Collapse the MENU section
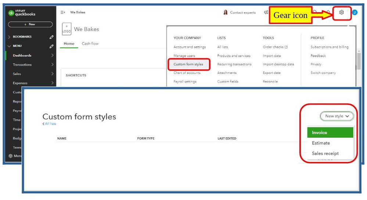The image size is (367, 200). coord(9,46)
